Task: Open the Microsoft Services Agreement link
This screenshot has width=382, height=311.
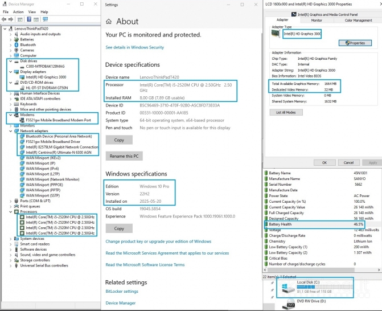Action: [167, 253]
